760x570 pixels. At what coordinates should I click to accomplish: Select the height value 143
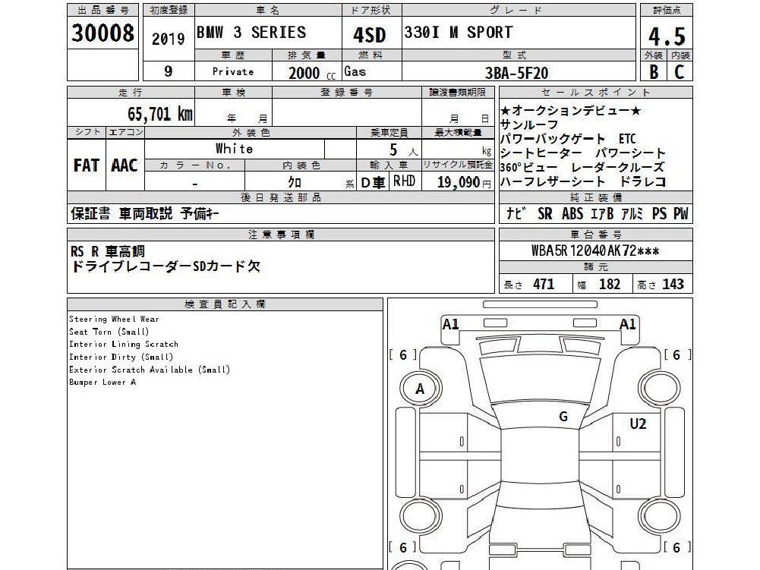pos(673,284)
